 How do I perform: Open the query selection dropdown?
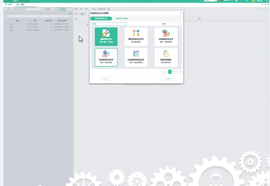point(30,9)
